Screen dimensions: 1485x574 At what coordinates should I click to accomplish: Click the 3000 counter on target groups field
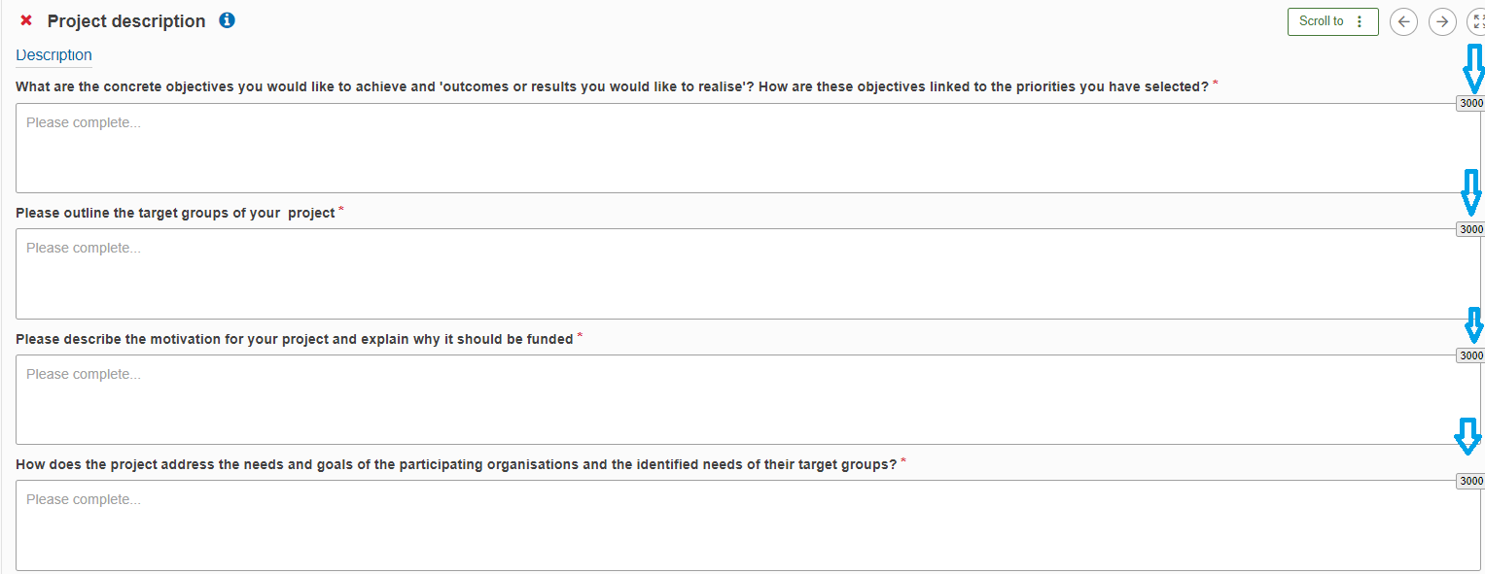[1470, 229]
